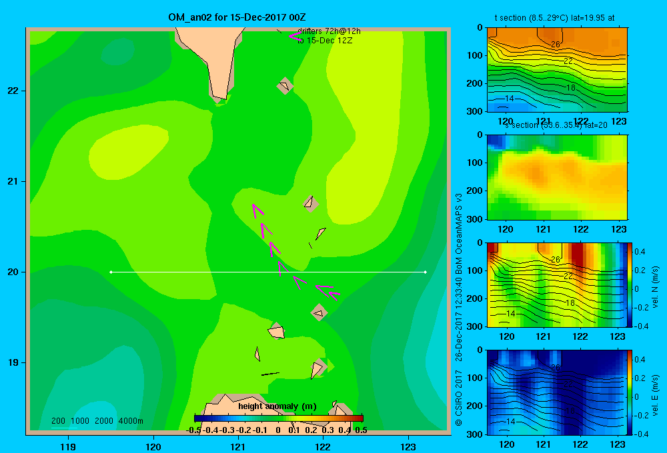This screenshot has width=667, height=453.
Task: Click longitude label 123 on the map axis
Action: [x=408, y=446]
